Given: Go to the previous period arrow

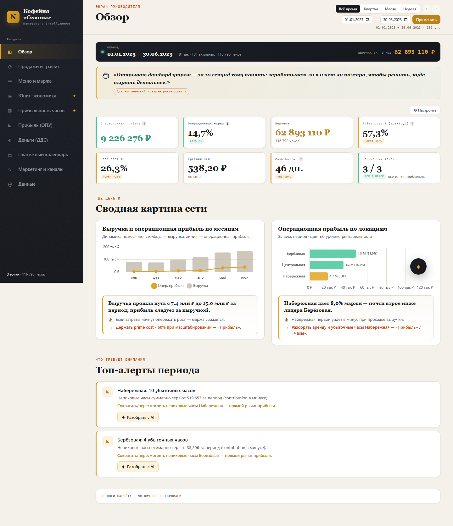Looking at the screenshot, I should (427, 9).
